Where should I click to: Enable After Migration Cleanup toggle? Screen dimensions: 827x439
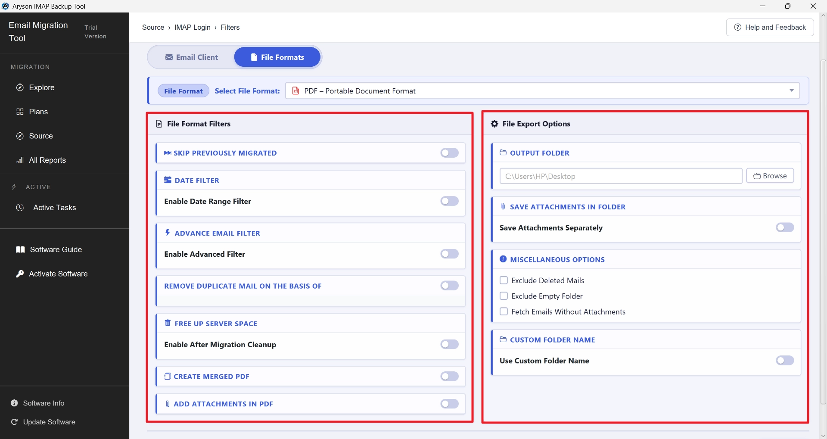pos(449,344)
